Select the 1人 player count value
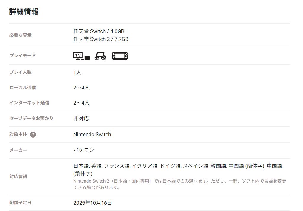This screenshot has width=303, height=211. [77, 73]
